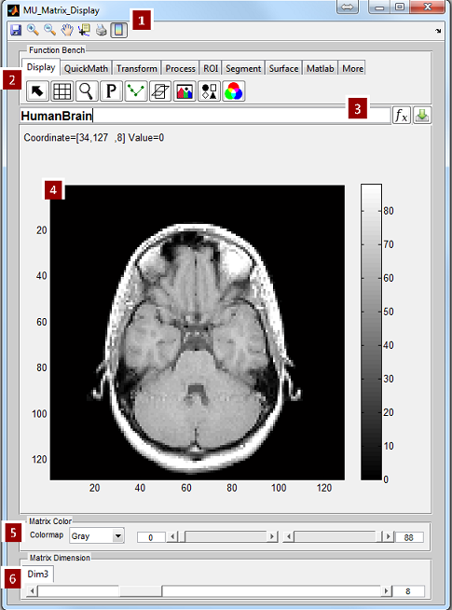This screenshot has width=452, height=610.
Task: Click the Dim3 slice slider thumb
Action: [141, 591]
